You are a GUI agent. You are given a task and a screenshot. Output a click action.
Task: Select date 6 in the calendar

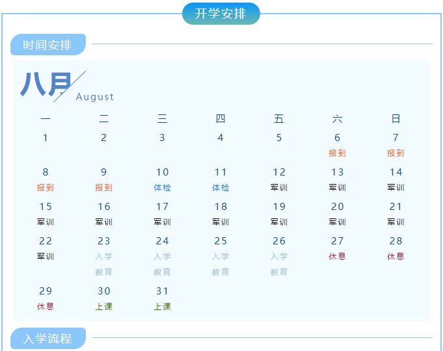(338, 138)
